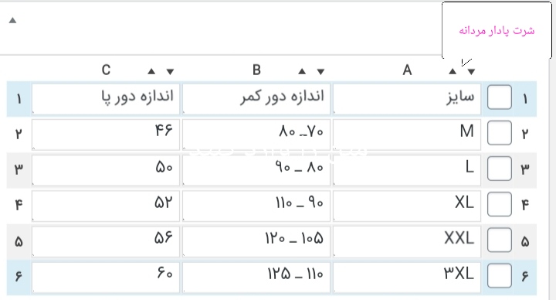This screenshot has height=300, width=556.
Task: Open the شرت پادار مردانه tab
Action: click(x=497, y=30)
